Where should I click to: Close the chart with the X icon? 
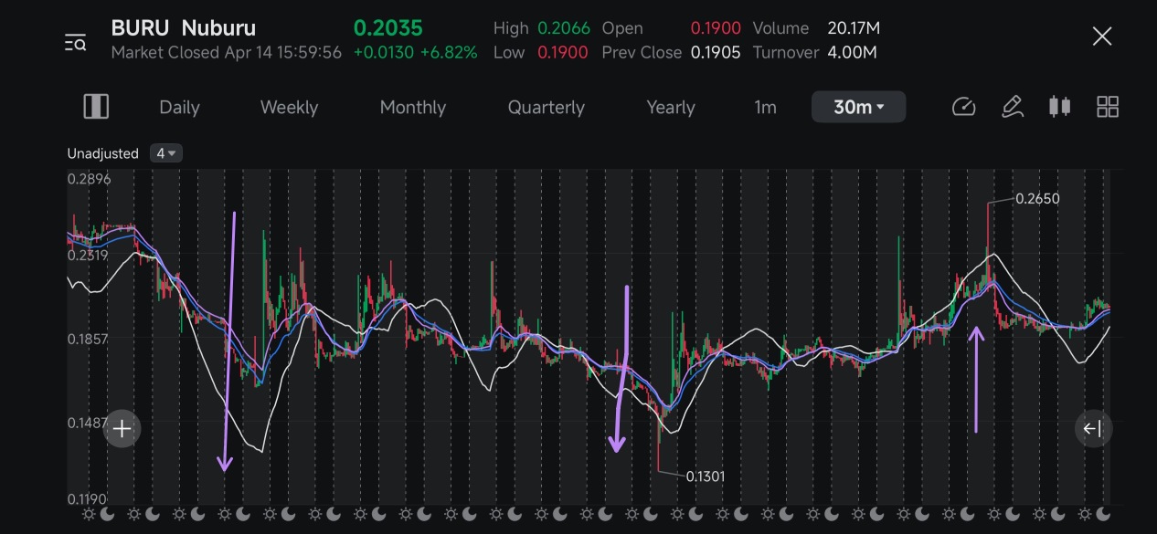(1102, 37)
